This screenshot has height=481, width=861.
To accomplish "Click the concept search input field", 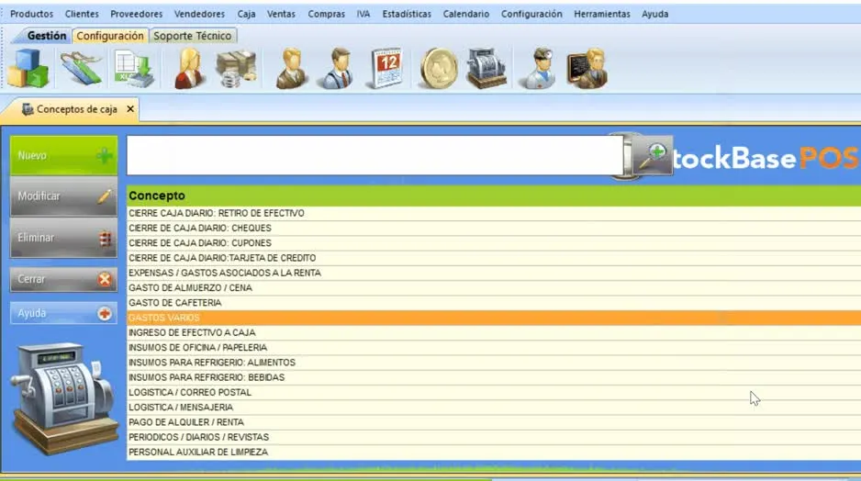I will [x=375, y=156].
